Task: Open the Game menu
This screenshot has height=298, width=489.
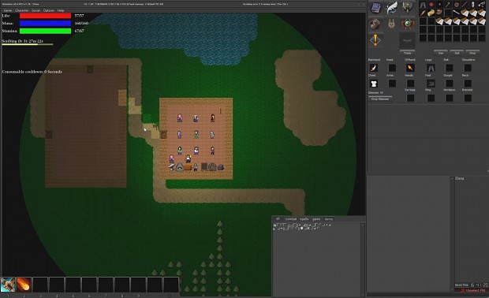Action: click(x=7, y=10)
